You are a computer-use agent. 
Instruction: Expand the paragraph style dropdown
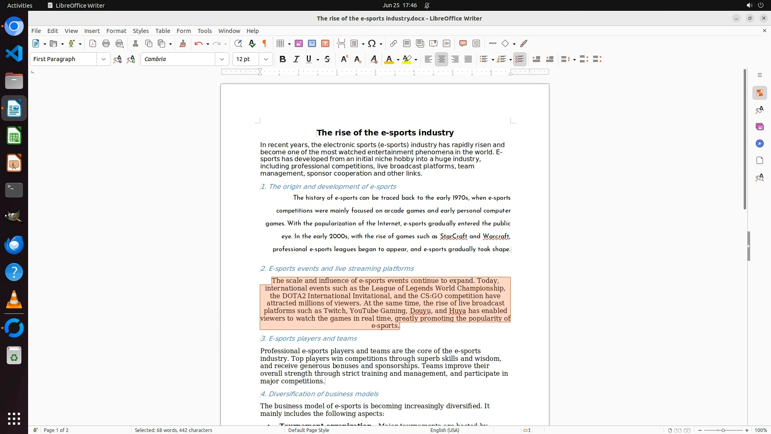(x=103, y=59)
